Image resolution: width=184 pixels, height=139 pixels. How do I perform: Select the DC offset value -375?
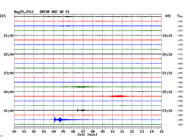tap(180, 45)
